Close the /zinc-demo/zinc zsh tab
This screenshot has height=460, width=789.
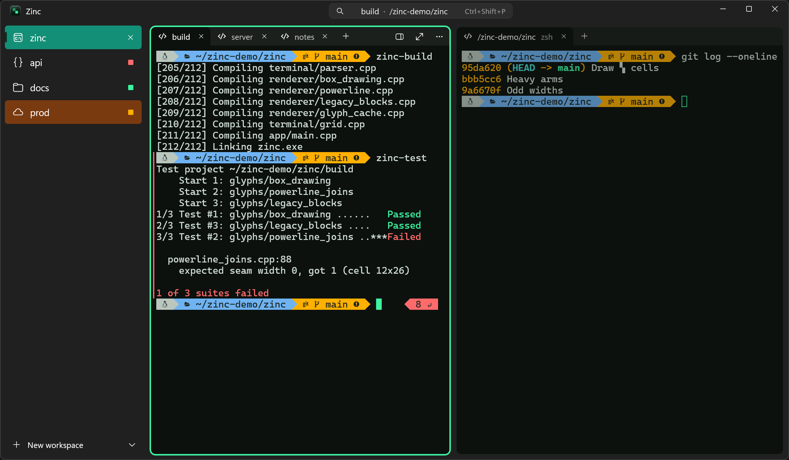564,36
